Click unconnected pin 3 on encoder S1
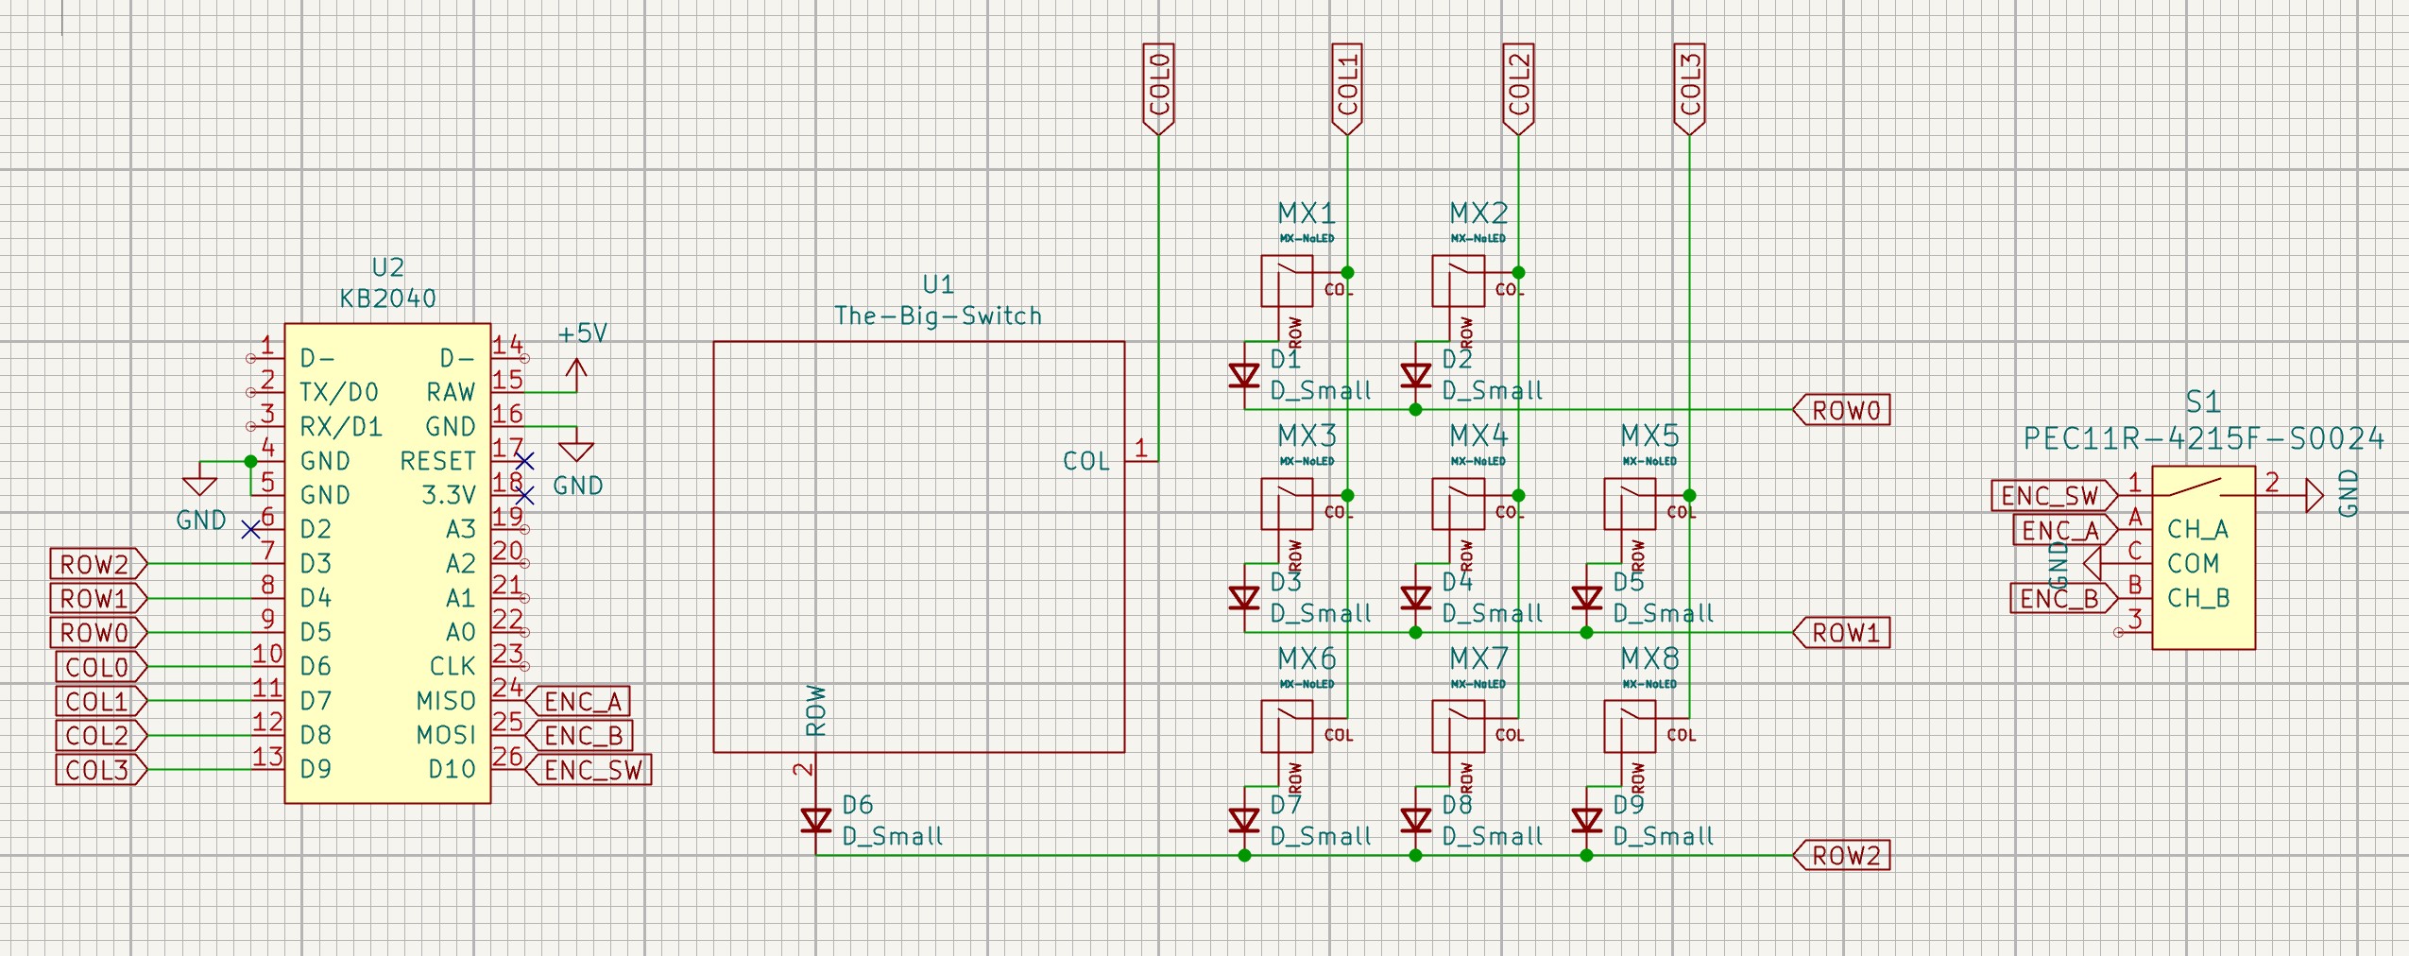The image size is (2409, 956). (x=2134, y=631)
